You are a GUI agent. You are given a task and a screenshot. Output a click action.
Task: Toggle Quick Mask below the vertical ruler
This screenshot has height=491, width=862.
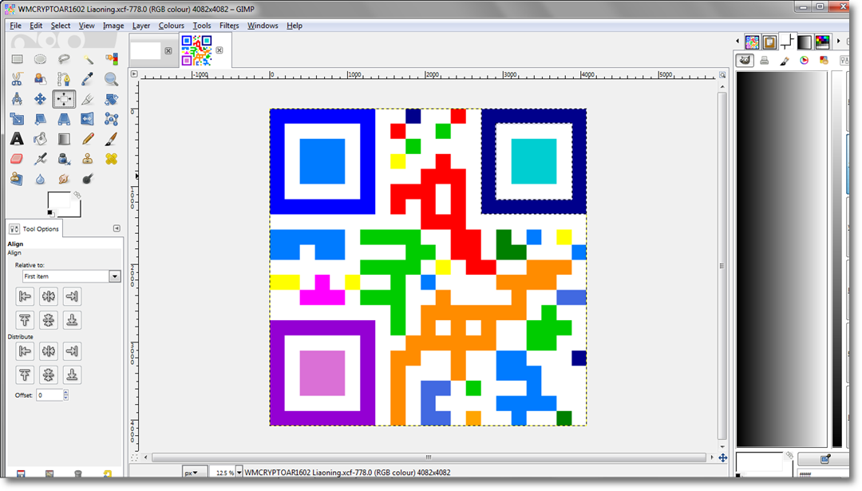coord(134,457)
